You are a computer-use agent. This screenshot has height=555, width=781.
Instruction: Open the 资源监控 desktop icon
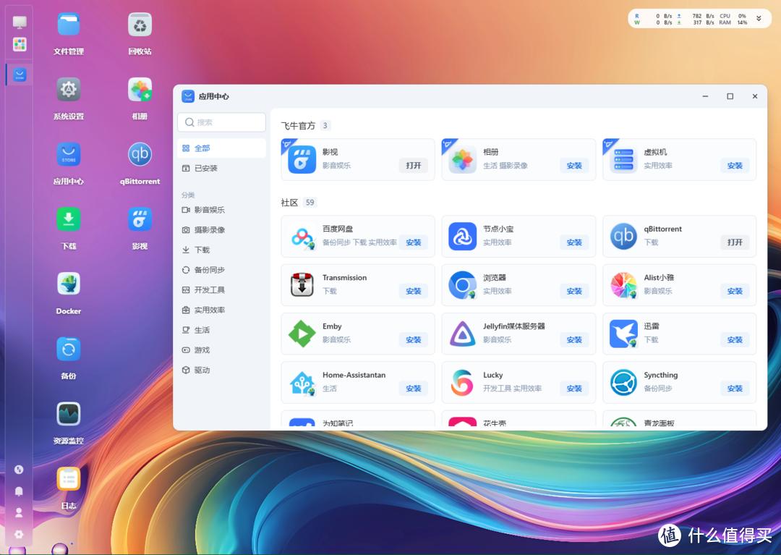[x=68, y=413]
